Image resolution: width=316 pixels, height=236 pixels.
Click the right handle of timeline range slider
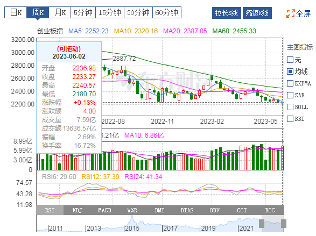coord(284,224)
